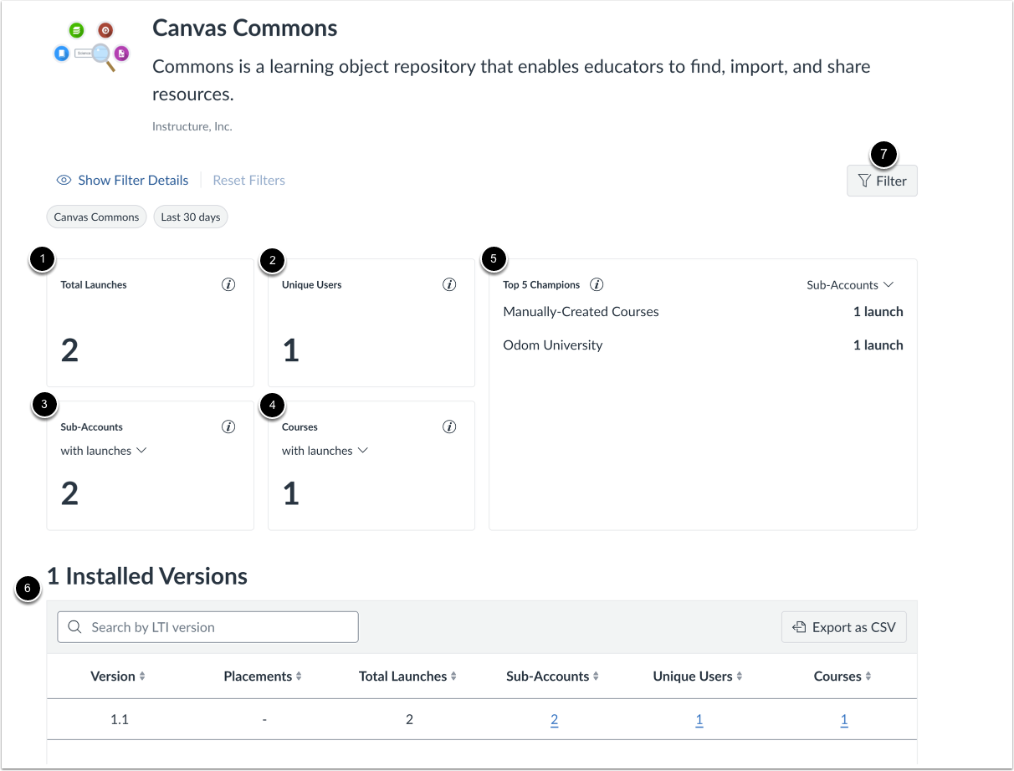Image resolution: width=1014 pixels, height=771 pixels.
Task: Click the Search by LTI version field
Action: (207, 626)
